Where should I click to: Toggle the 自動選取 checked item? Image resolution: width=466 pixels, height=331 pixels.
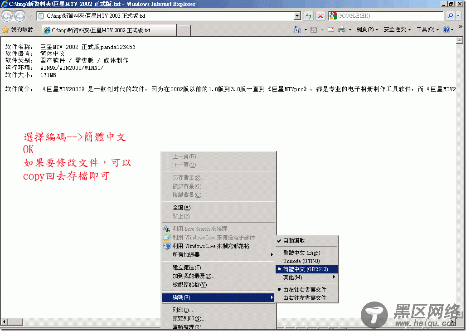point(307,241)
